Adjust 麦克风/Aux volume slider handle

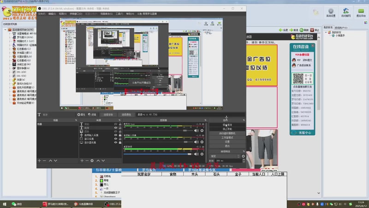click(x=185, y=130)
